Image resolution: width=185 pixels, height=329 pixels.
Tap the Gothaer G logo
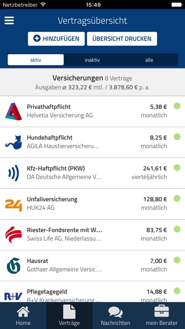pyautogui.click(x=14, y=266)
